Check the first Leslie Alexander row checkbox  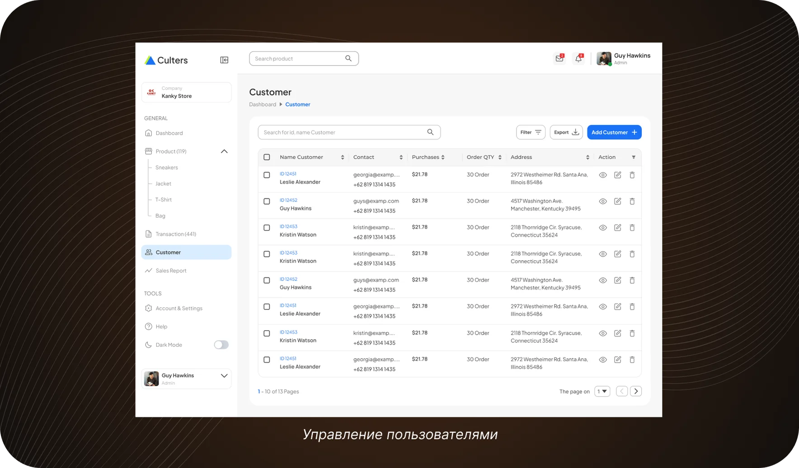[267, 175]
